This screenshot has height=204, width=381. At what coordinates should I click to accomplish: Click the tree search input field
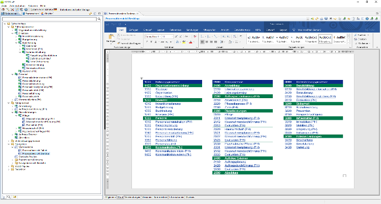coord(49,19)
